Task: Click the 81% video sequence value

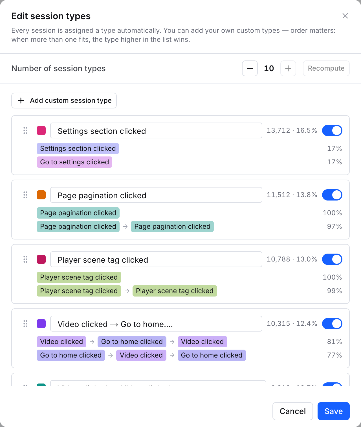Action: tap(334, 342)
